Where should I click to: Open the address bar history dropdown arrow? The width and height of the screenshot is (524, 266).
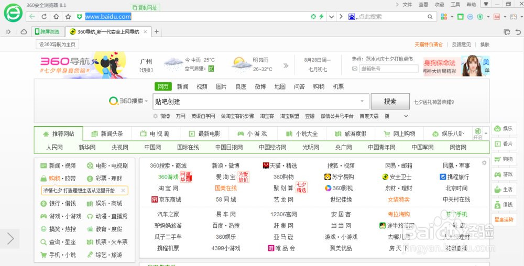(x=332, y=16)
